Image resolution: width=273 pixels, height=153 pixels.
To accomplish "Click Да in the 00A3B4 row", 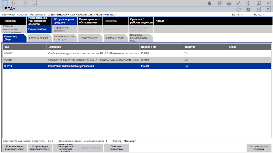I will pyautogui.click(x=186, y=60).
